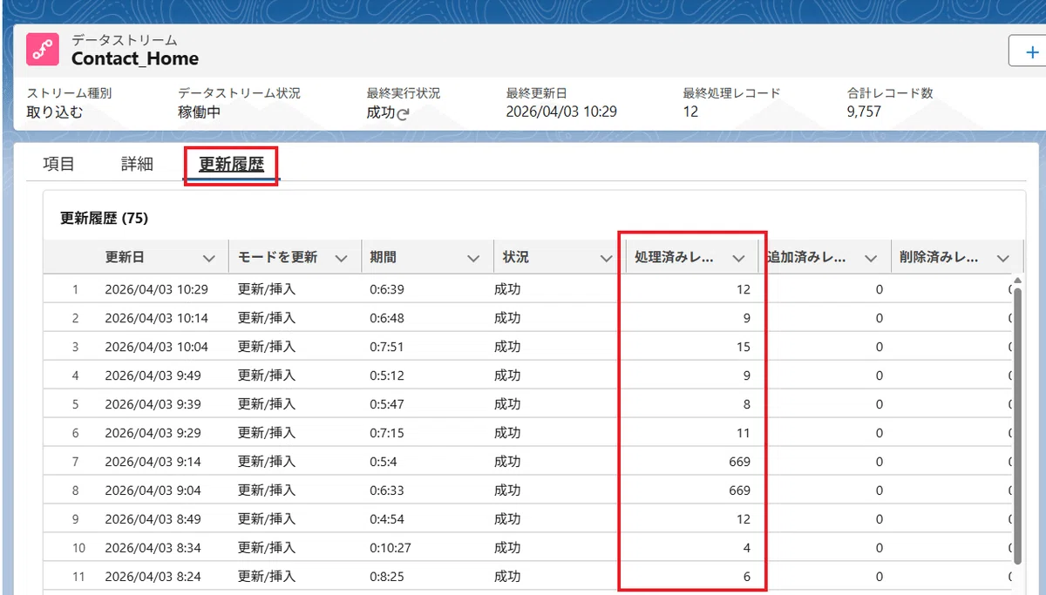
Task: Click date cell 2026/04/03 10:04
Action: tap(156, 347)
